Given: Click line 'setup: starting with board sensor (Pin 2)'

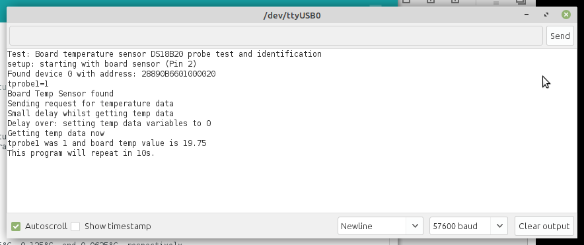Looking at the screenshot, I should pos(102,63).
